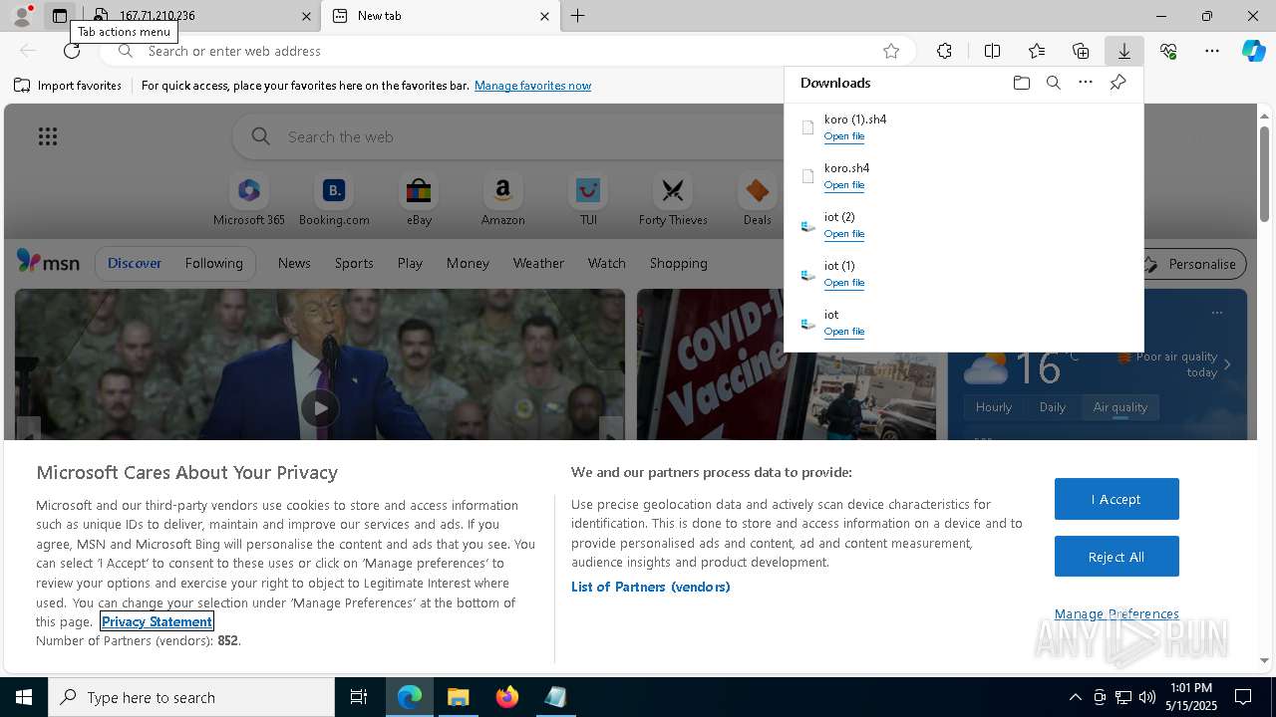Viewport: 1276px width, 717px height.
Task: Open the Weather menu item
Action: (x=538, y=263)
